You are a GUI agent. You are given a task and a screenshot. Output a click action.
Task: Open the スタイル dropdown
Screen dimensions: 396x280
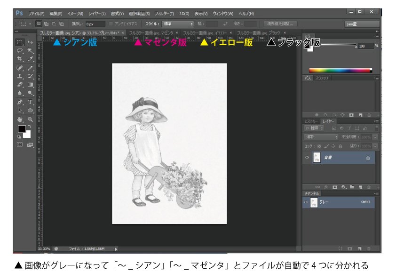click(178, 24)
